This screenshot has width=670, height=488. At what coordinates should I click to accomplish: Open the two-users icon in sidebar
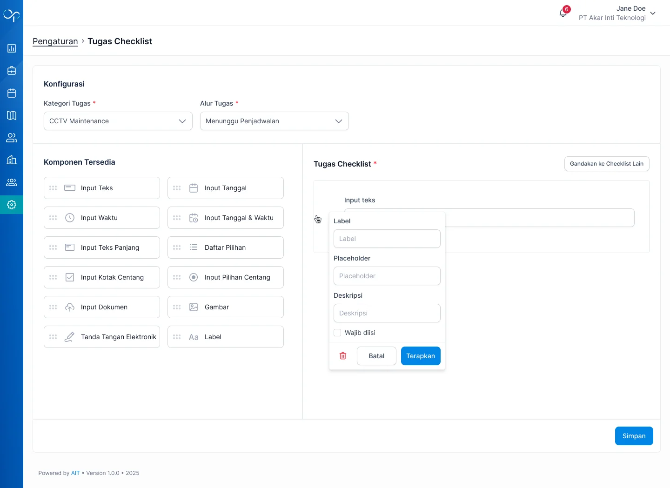tap(12, 138)
